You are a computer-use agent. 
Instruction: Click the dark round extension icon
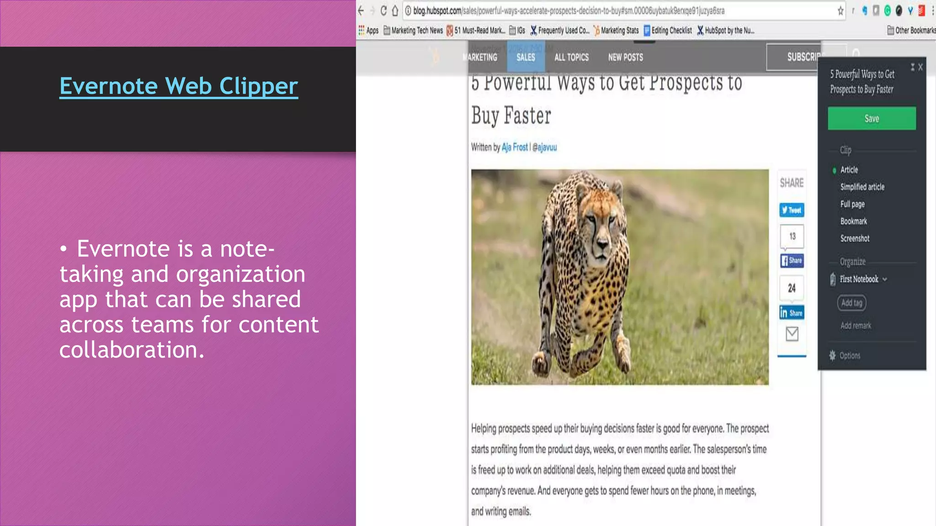899,11
